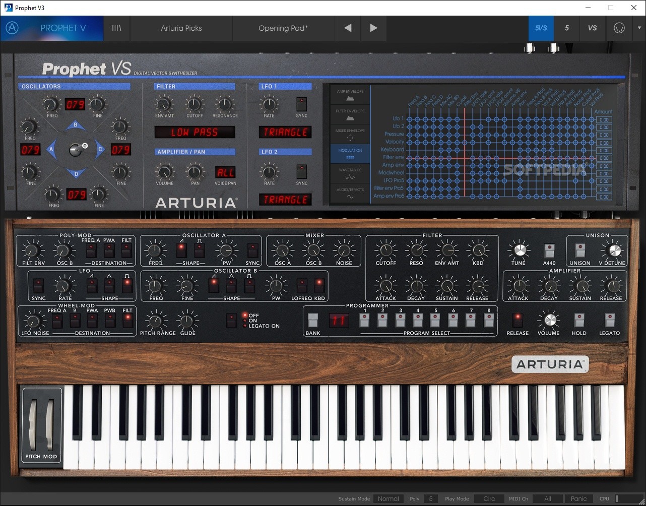
Task: Open the Sustain Mode Normal dropdown
Action: click(x=389, y=498)
